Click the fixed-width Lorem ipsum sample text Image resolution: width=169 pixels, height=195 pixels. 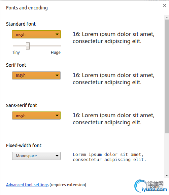109,157
